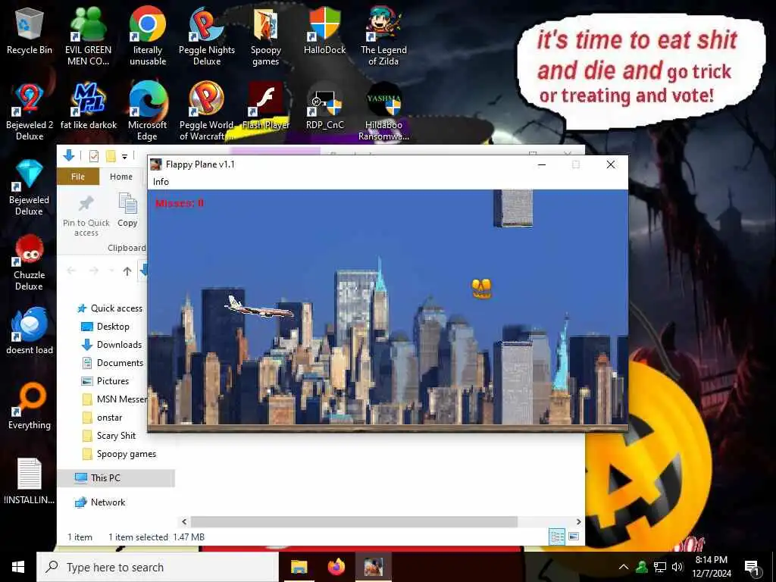
Task: Switch to the Home ribbon tab
Action: coord(121,177)
